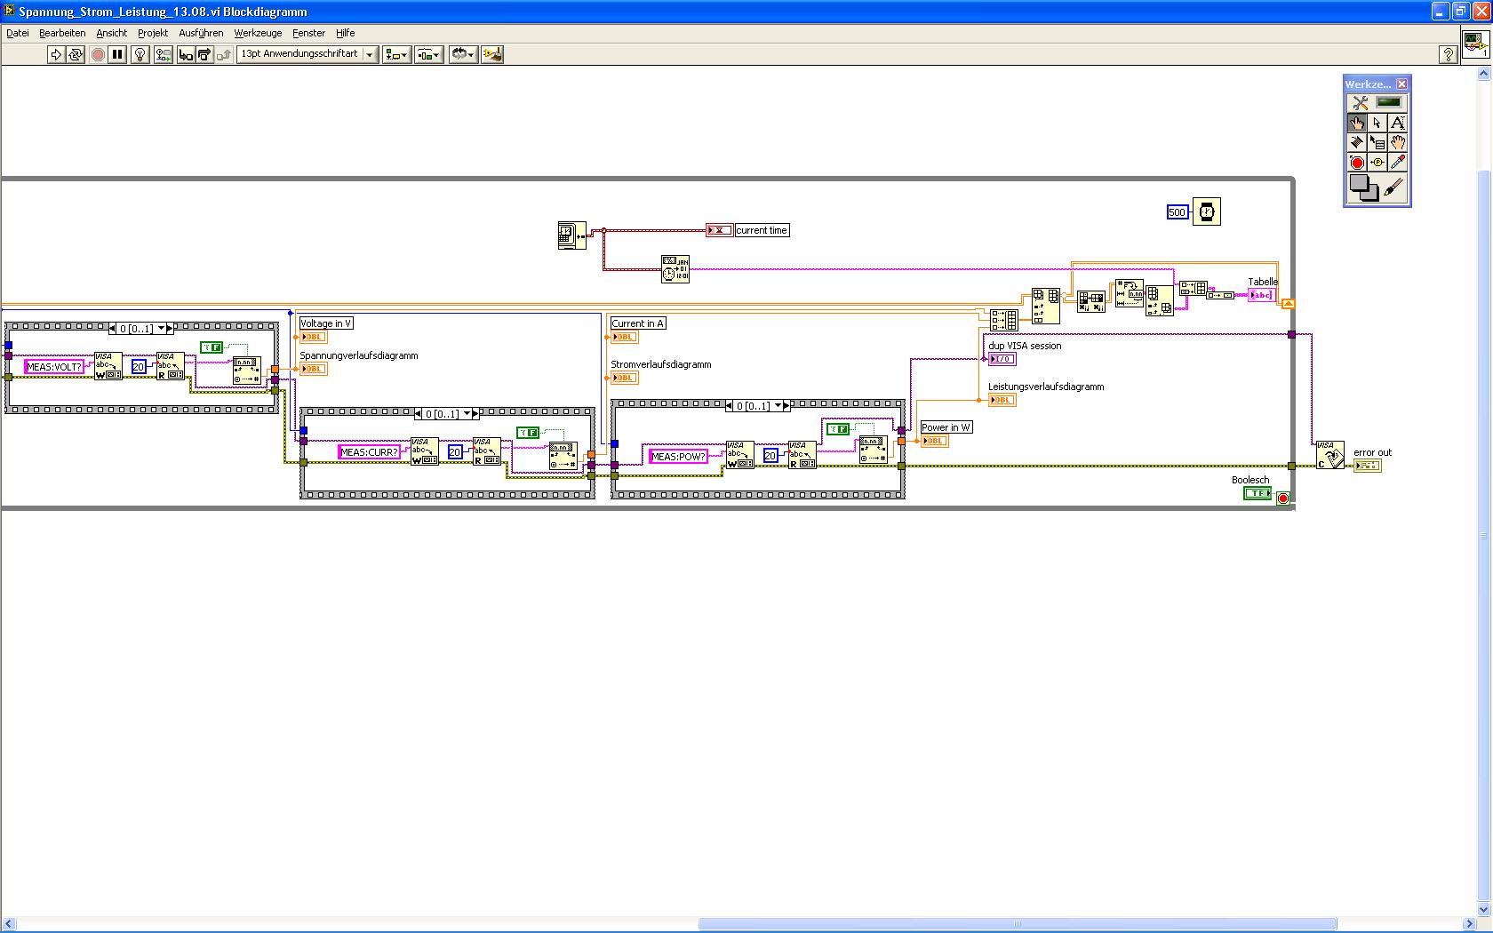Open the 13pt Anwendungsschriftart font dropdown
The image size is (1493, 933).
point(307,54)
